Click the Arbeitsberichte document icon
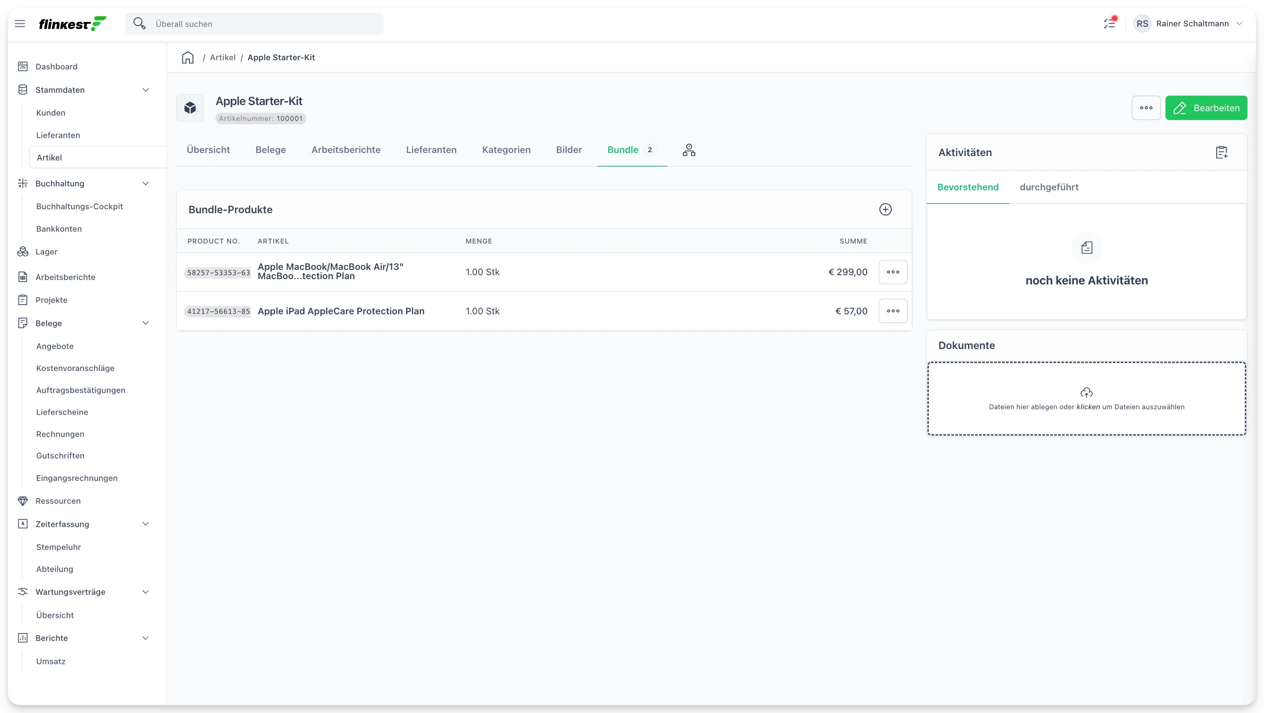 click(x=22, y=277)
